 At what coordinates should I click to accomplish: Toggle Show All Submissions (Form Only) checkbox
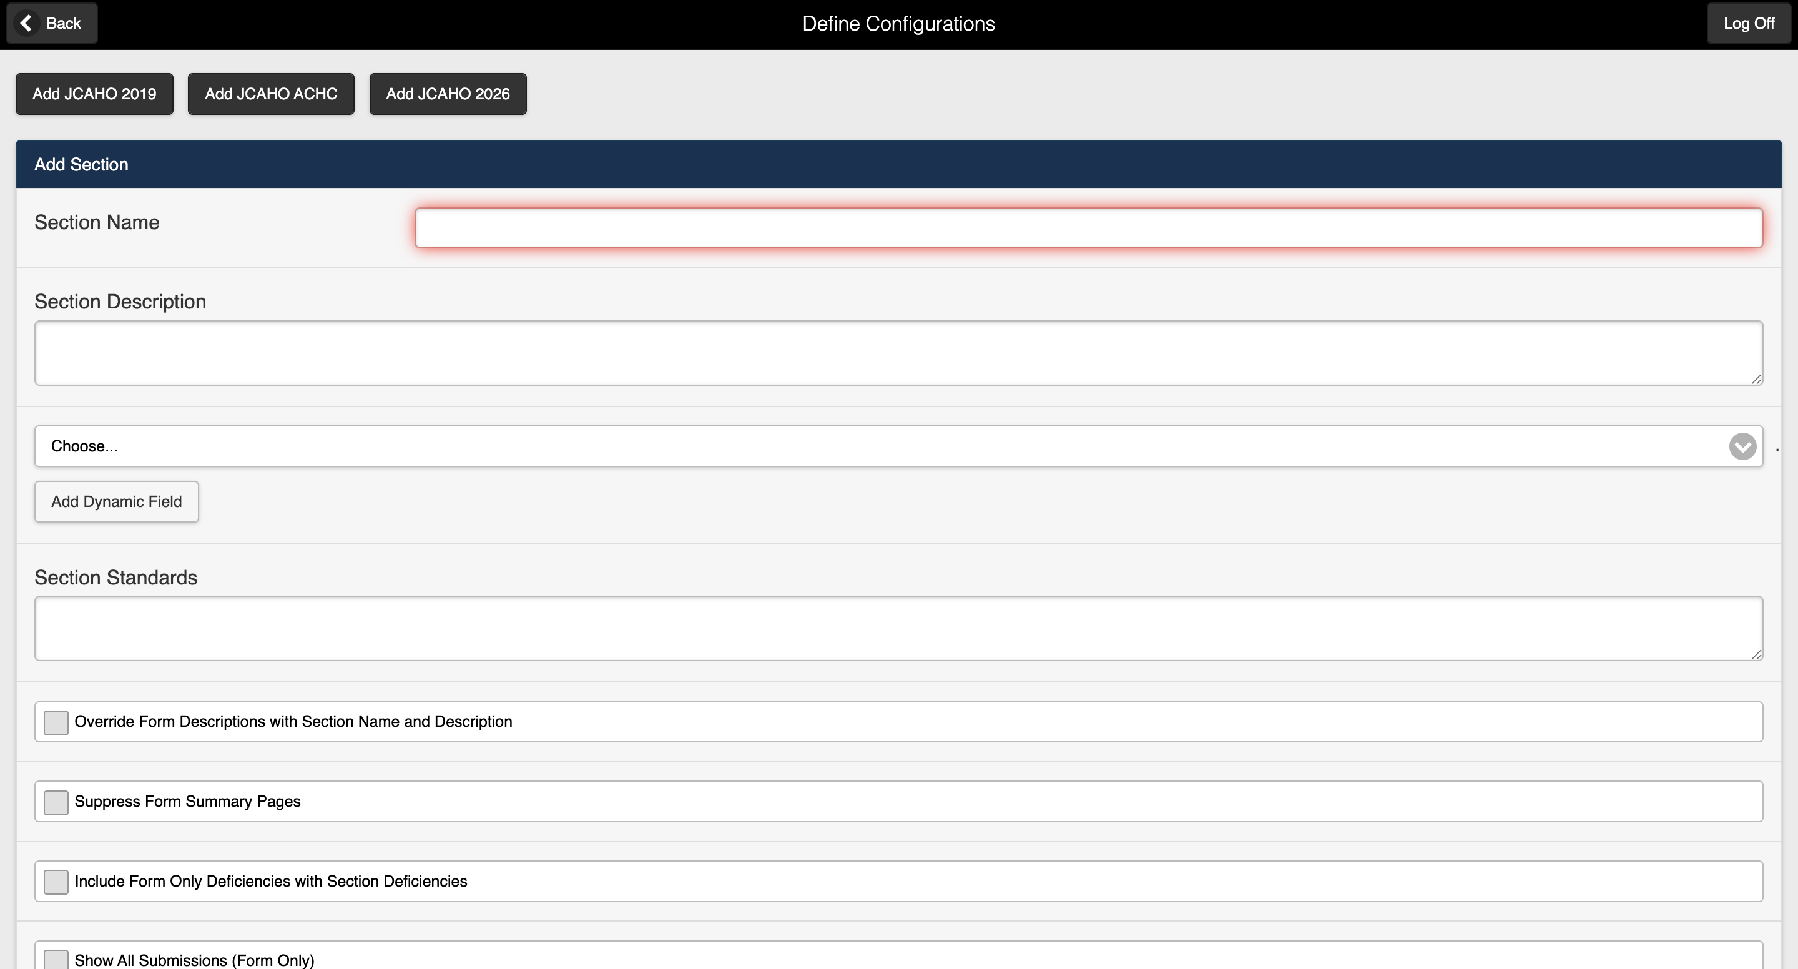coord(56,960)
